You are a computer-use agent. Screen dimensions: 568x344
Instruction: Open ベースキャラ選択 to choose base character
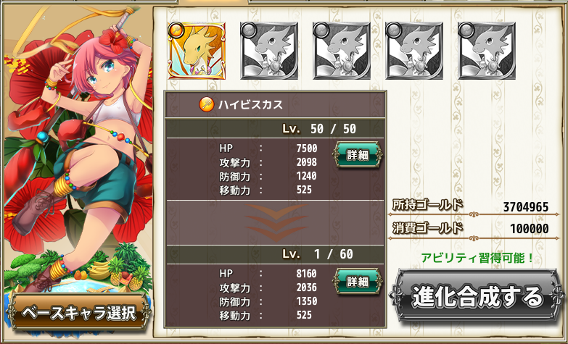click(x=79, y=313)
